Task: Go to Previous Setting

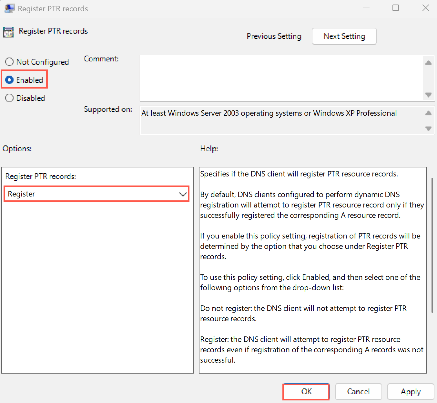Action: pos(274,36)
